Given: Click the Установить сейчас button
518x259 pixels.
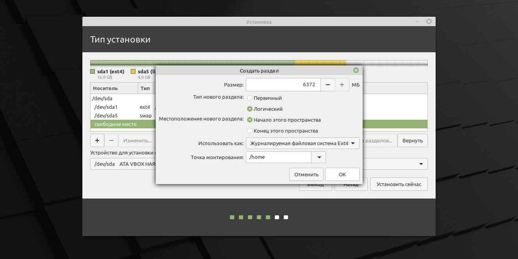Looking at the screenshot, I should click(399, 184).
